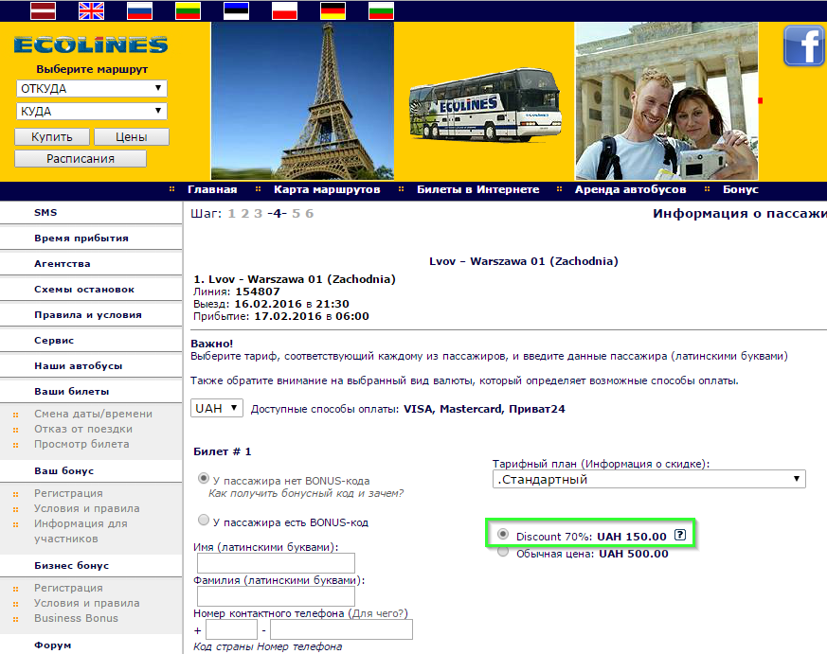Select the United Kingdom flag icon

tap(91, 10)
